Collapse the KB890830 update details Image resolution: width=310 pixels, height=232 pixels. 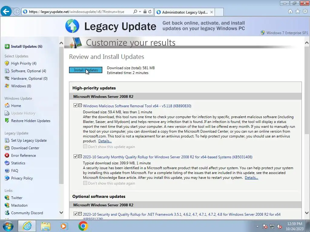tap(80, 105)
